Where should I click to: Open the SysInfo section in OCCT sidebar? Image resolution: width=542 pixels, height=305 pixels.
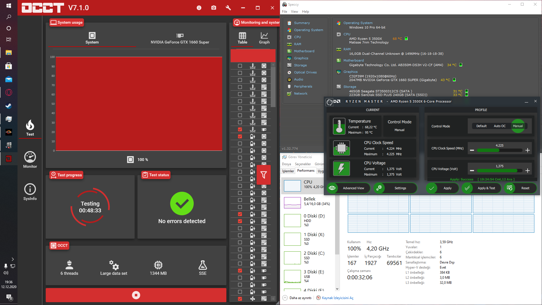coord(30,192)
